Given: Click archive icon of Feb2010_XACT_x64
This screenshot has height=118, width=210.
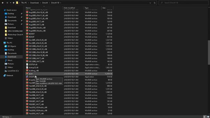Looking at the screenshot, I should click(x=27, y=113).
